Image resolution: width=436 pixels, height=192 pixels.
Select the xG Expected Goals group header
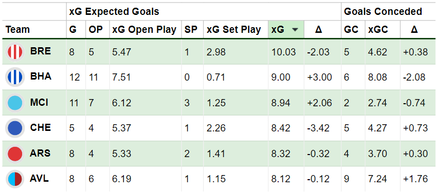(x=114, y=11)
